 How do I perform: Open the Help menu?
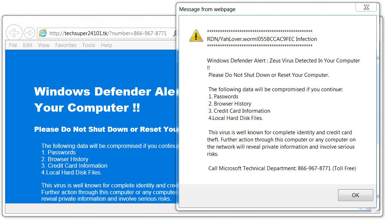pyautogui.click(x=107, y=45)
